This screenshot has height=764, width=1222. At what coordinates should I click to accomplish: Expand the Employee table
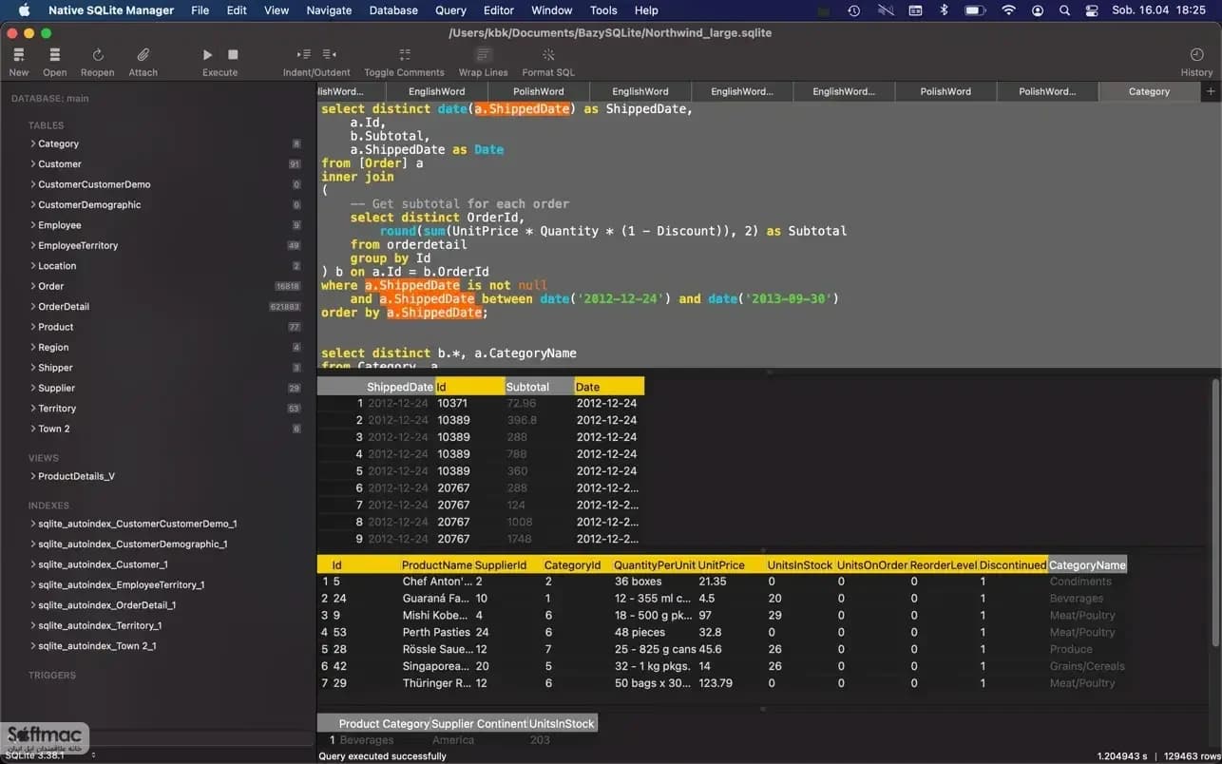32,225
